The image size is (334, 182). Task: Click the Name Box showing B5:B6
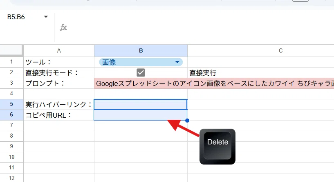coord(16,17)
